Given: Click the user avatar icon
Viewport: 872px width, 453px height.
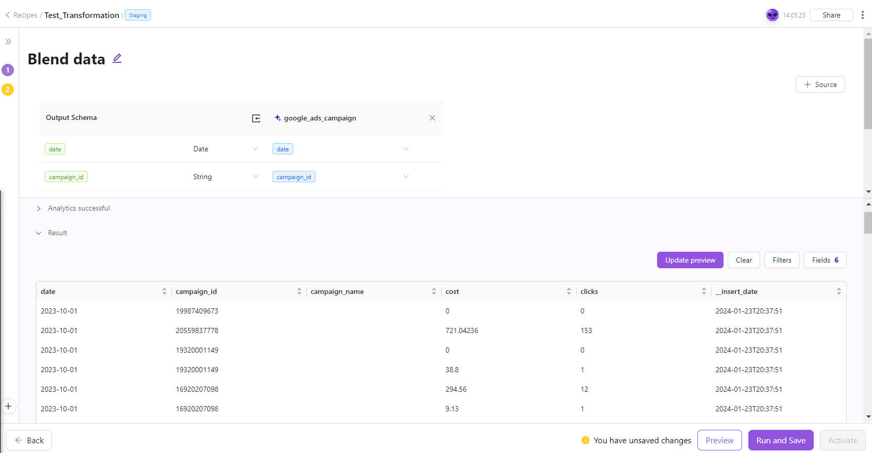Looking at the screenshot, I should 772,15.
